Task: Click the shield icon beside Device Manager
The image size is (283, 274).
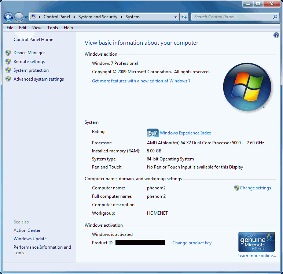Action: 8,53
